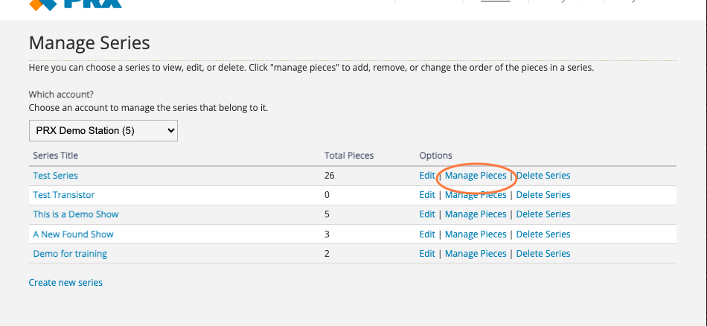Delete the This is a Demo Show series
Image resolution: width=707 pixels, height=326 pixels.
click(x=543, y=214)
